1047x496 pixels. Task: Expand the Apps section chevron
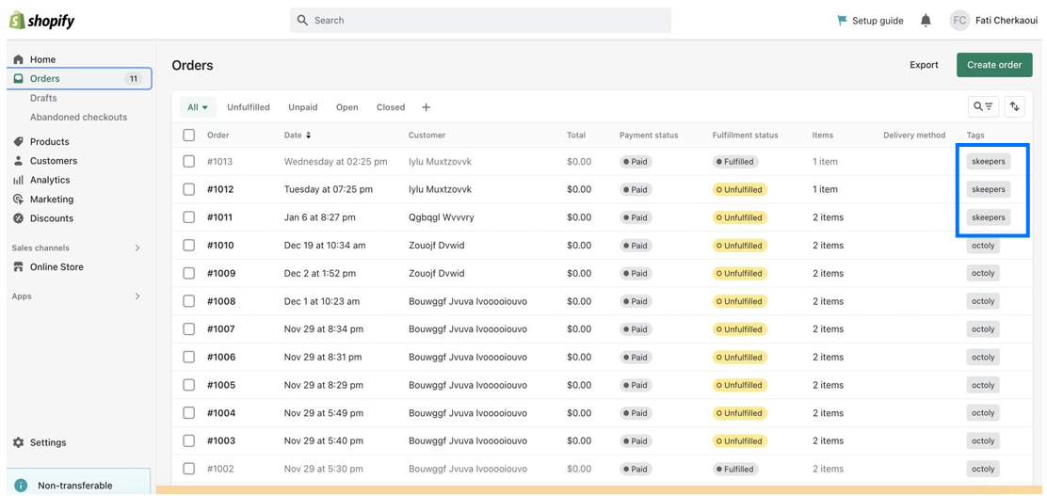tap(137, 296)
